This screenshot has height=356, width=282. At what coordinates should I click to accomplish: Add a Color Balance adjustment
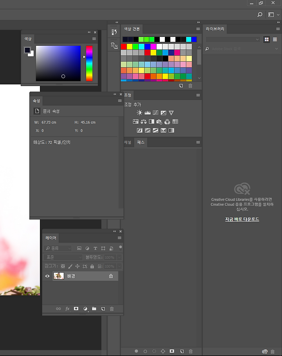pyautogui.click(x=144, y=121)
